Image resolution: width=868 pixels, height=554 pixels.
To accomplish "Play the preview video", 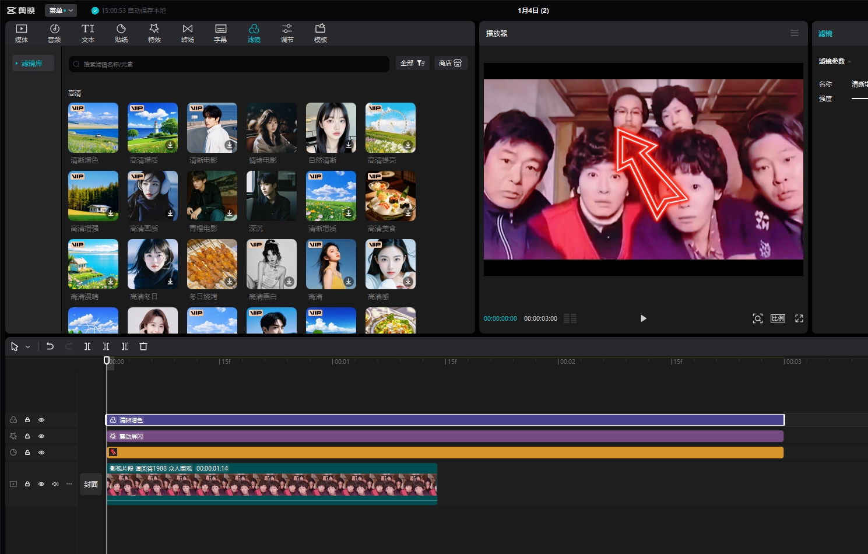I will pos(643,318).
